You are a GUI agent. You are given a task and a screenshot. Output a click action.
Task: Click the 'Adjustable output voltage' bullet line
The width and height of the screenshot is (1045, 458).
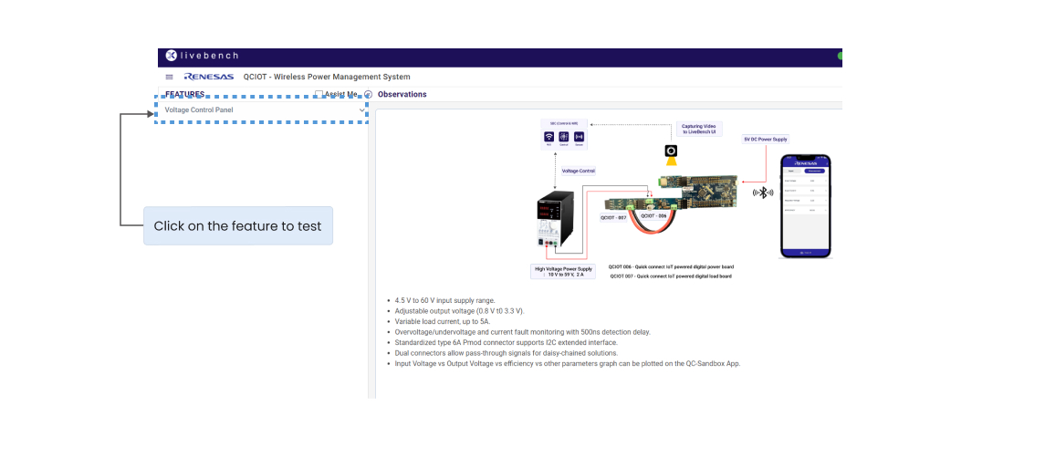pyautogui.click(x=459, y=311)
